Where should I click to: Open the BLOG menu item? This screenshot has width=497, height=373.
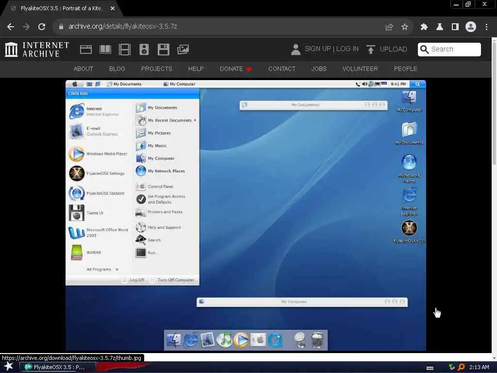[117, 69]
